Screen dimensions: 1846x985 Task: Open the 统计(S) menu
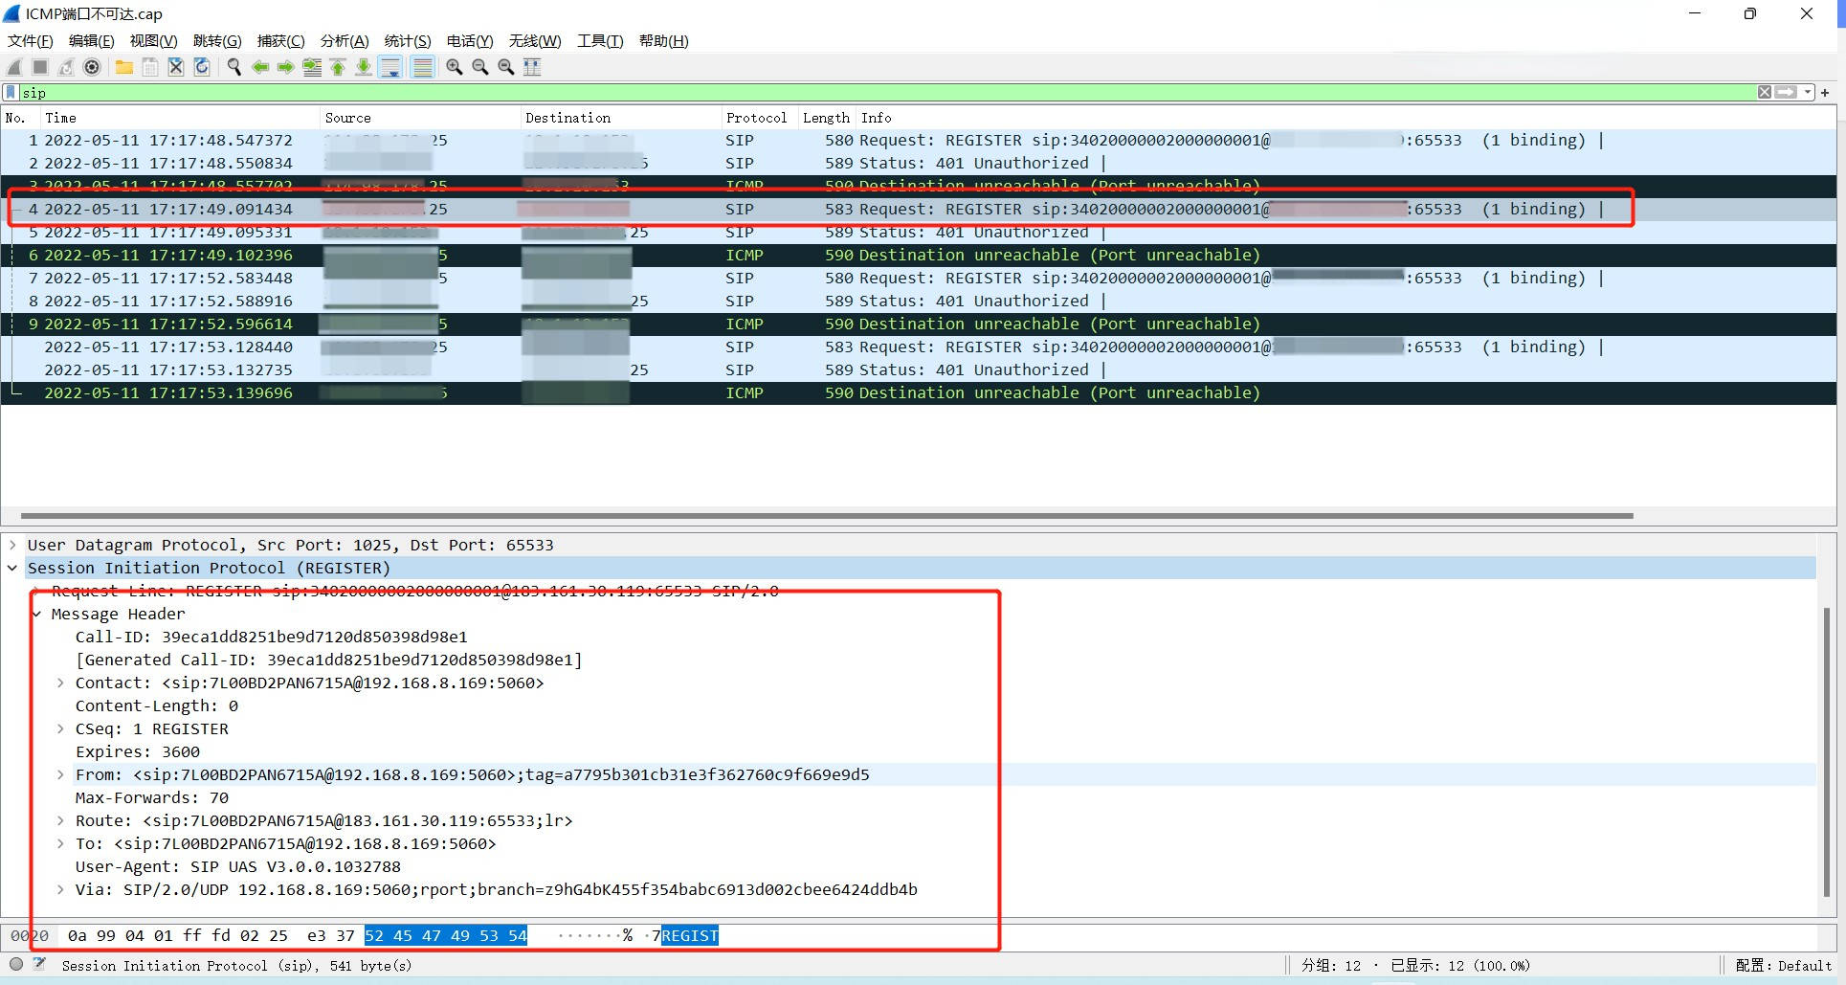coord(408,41)
